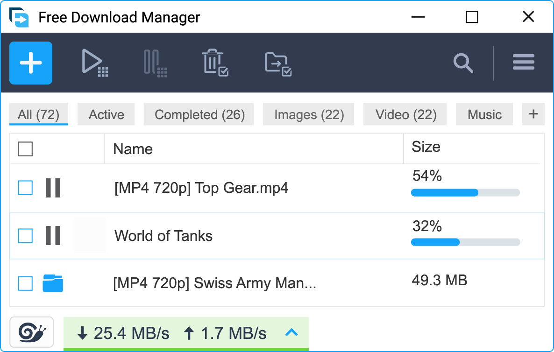Resume all downloads
Viewport: 554px width, 352px height.
pyautogui.click(x=95, y=63)
